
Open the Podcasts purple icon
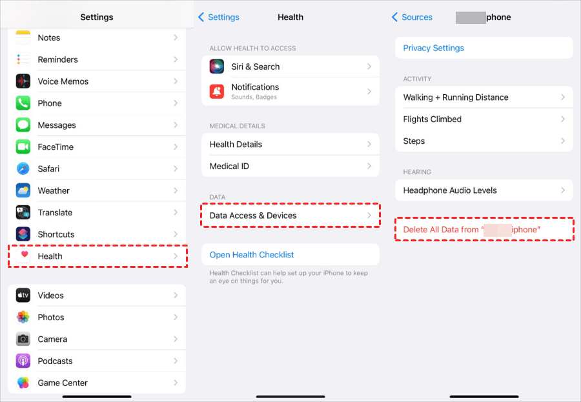(x=23, y=361)
